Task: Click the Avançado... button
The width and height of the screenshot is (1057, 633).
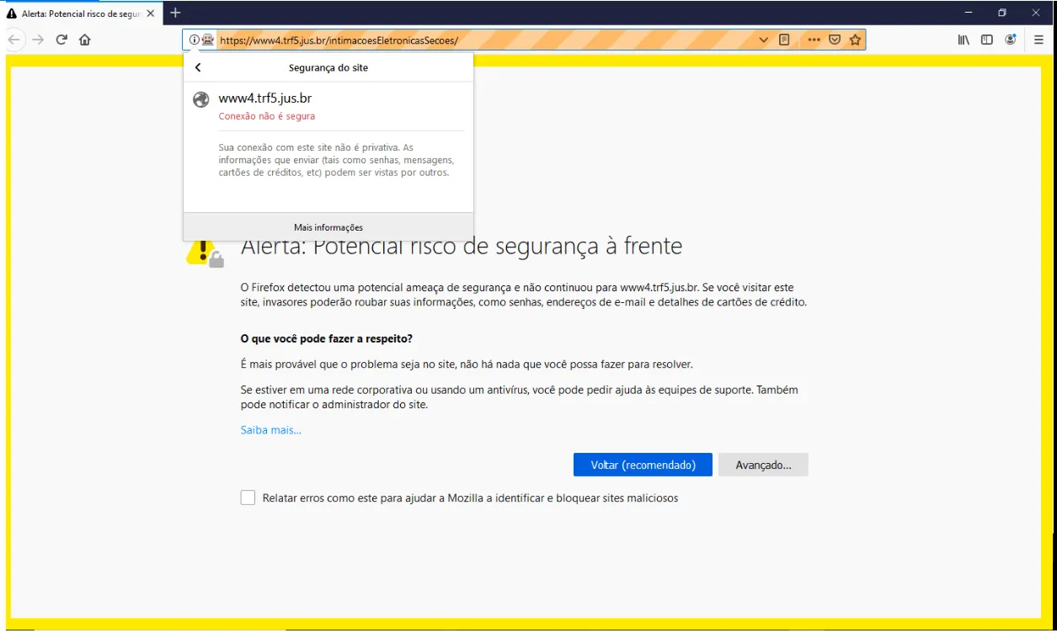Action: 763,465
